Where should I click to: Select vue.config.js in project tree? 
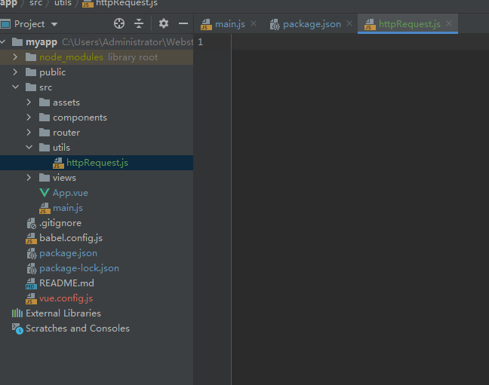(66, 298)
